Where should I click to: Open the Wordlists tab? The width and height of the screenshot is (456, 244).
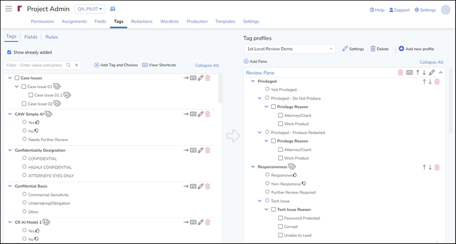point(170,21)
